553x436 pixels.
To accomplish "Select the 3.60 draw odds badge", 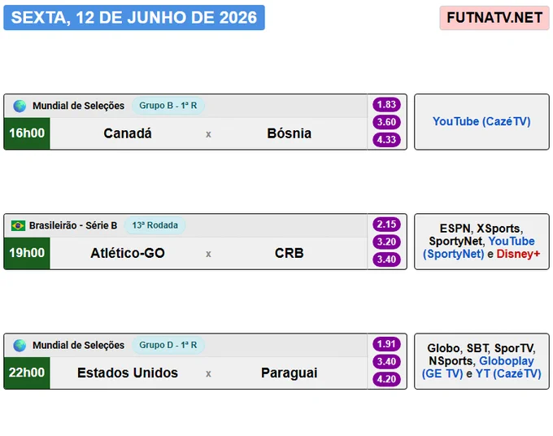I will coord(386,122).
